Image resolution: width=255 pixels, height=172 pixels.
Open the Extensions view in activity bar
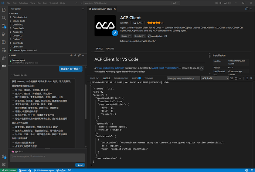click(x=4, y=42)
